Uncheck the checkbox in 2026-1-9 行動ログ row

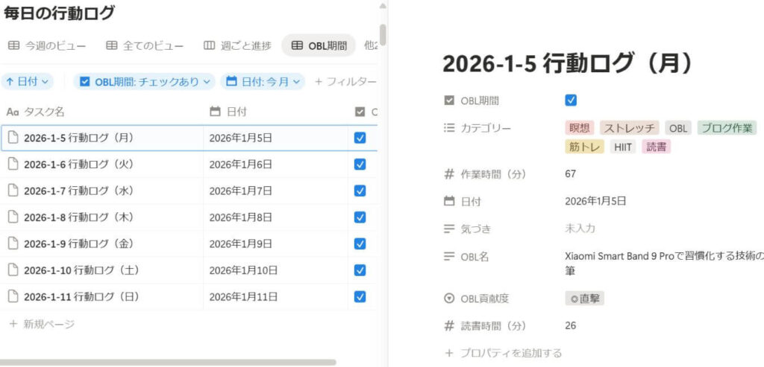[x=360, y=243]
